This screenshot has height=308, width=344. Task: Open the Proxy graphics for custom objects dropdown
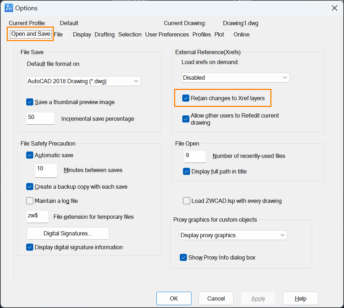[233, 235]
